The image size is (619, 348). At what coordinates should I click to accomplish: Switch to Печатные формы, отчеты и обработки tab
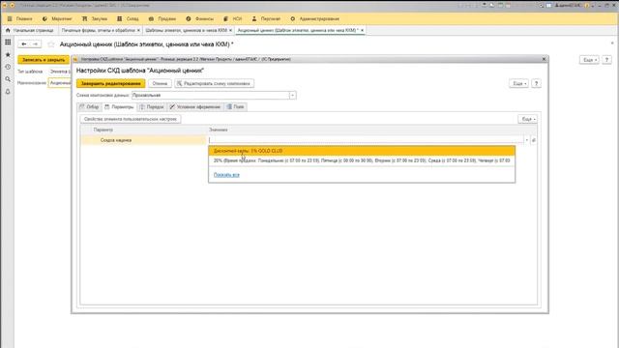pyautogui.click(x=99, y=30)
